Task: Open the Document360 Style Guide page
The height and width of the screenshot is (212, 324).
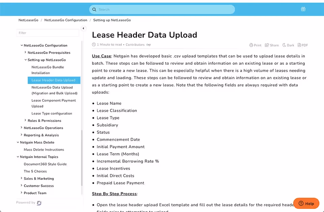Action: pyautogui.click(x=44, y=164)
